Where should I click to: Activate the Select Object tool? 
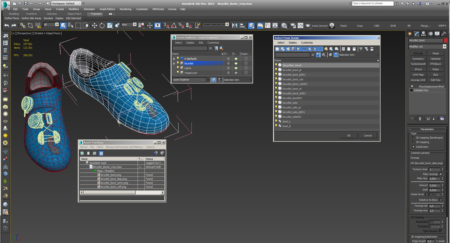point(63,26)
